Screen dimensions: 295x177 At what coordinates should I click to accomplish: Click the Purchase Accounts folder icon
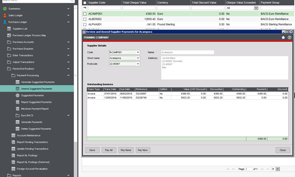[x=9, y=42]
